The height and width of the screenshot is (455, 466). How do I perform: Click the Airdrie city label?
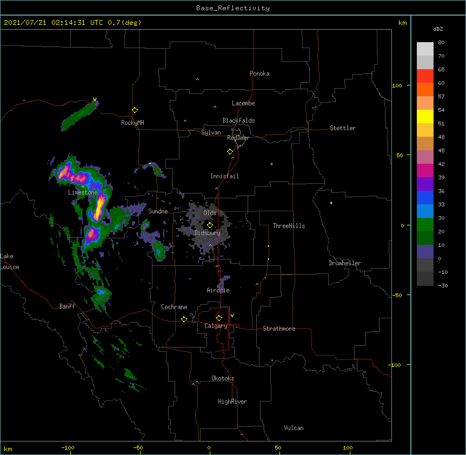[218, 290]
